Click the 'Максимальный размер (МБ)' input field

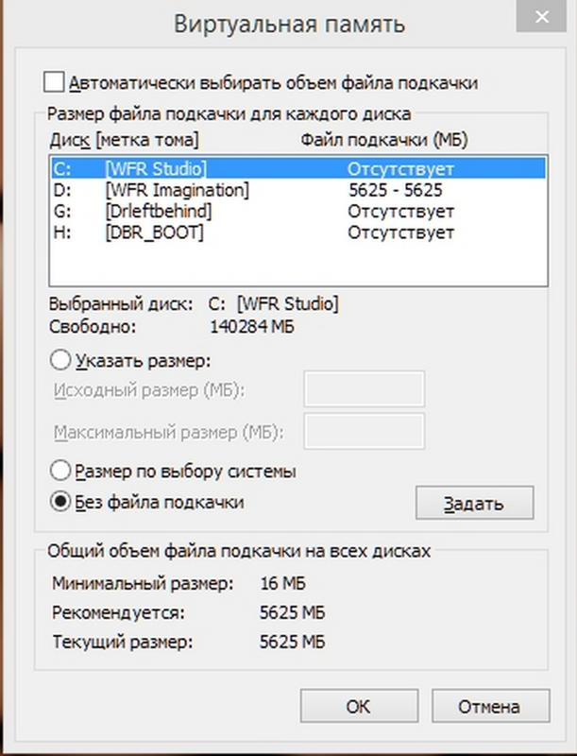click(x=365, y=431)
